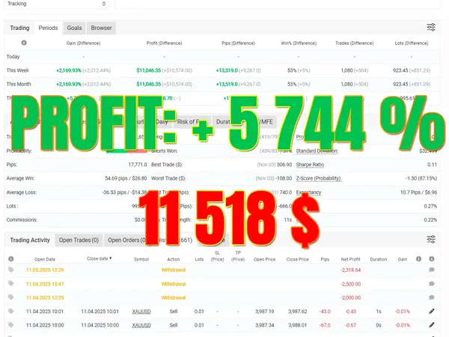Click Expectancy value 10.7 Pips / $6.96
The width and height of the screenshot is (449, 337).
click(418, 192)
